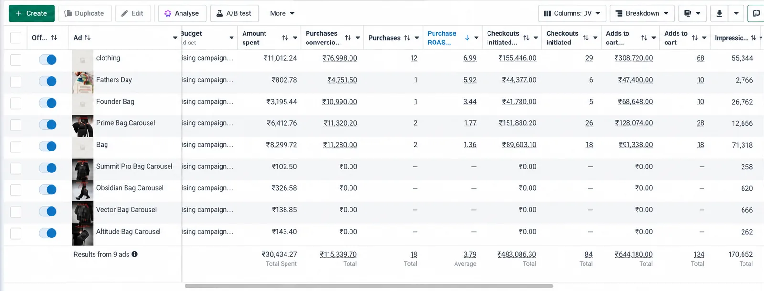Sort by Adds to cart value arrows
Screen dimensions: 764x291
click(644, 38)
